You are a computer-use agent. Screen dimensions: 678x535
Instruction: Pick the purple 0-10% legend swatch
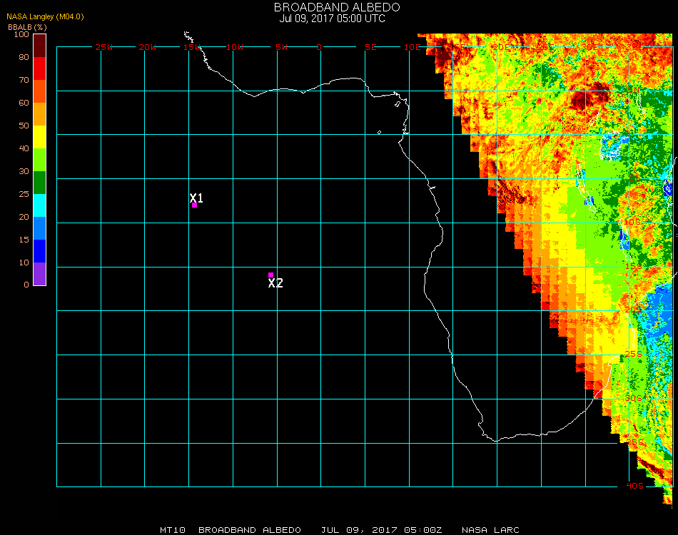tap(40, 273)
